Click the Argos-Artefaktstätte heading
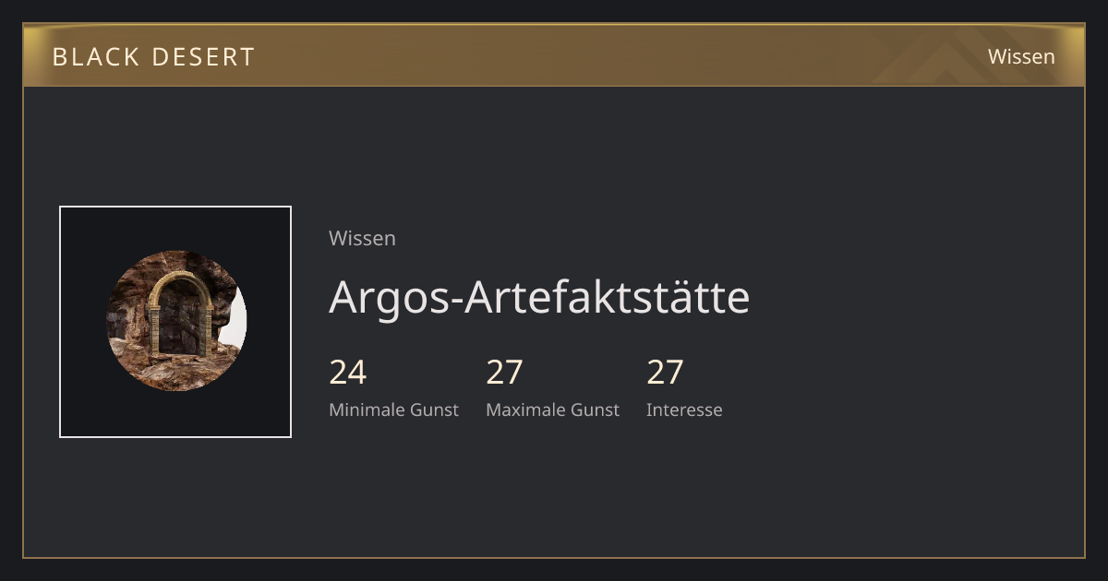Screen dimensions: 1108x581 pos(539,297)
